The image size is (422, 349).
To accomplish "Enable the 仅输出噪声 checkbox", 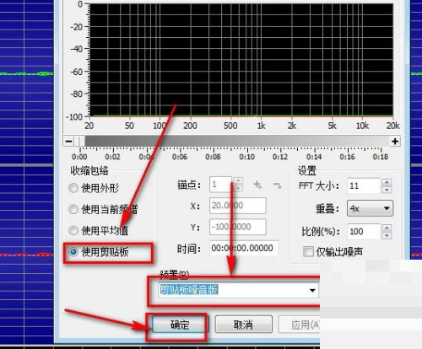I will click(308, 251).
